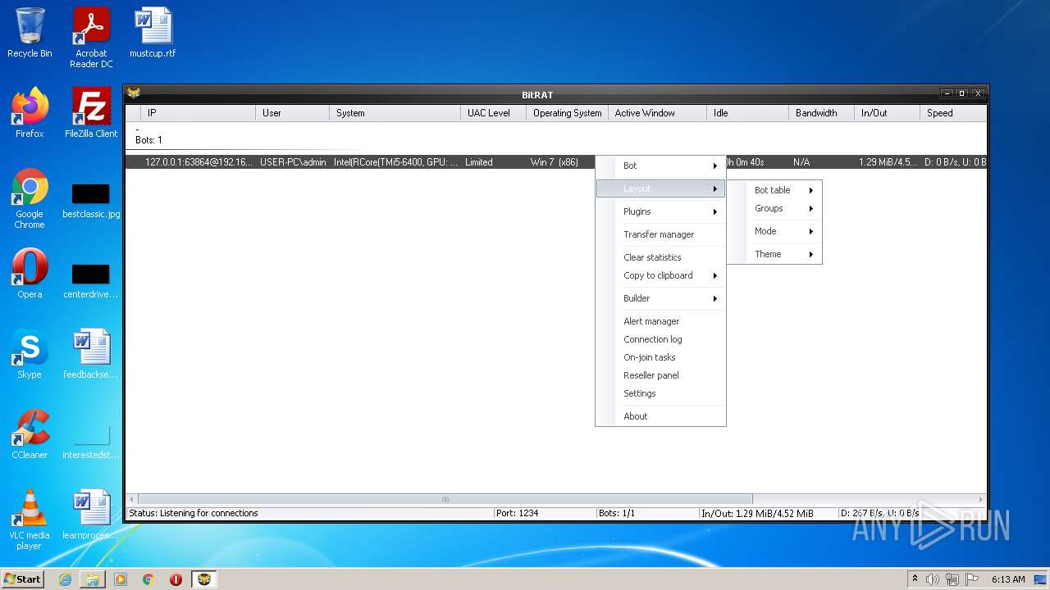Show hidden tray icons arrow
The height and width of the screenshot is (590, 1050).
click(915, 579)
